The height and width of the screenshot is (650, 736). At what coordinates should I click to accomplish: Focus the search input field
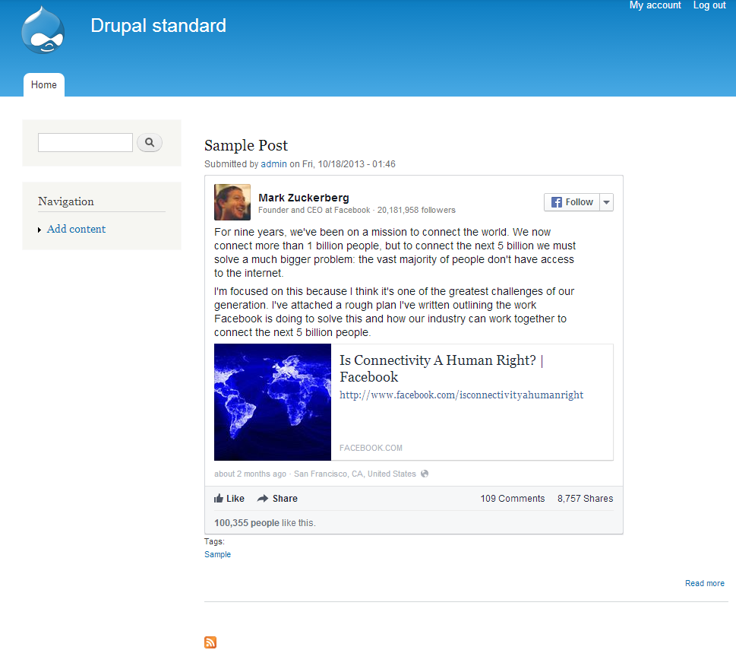pos(85,142)
